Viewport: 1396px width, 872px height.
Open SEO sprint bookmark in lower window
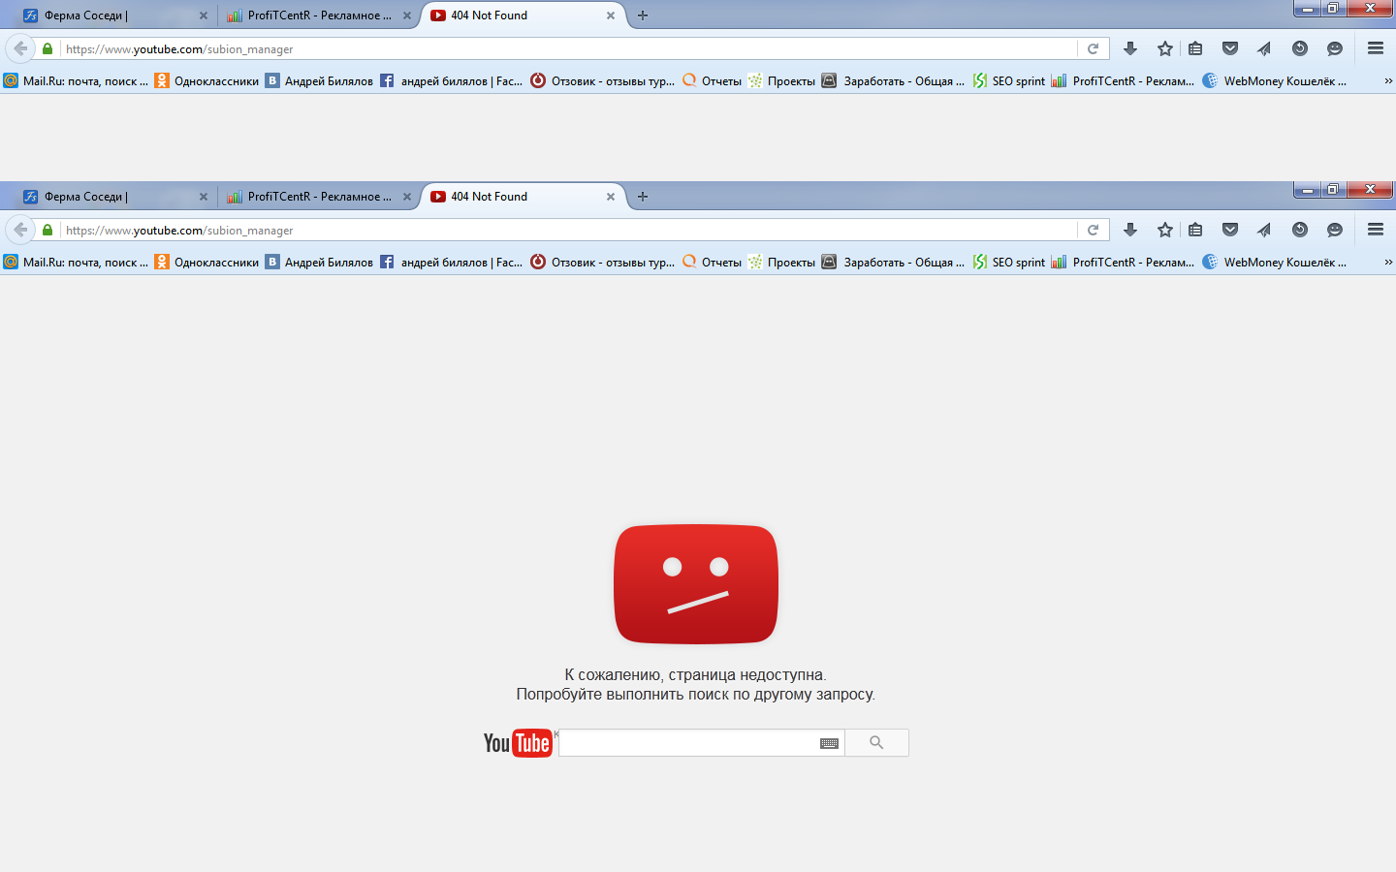coord(1009,262)
